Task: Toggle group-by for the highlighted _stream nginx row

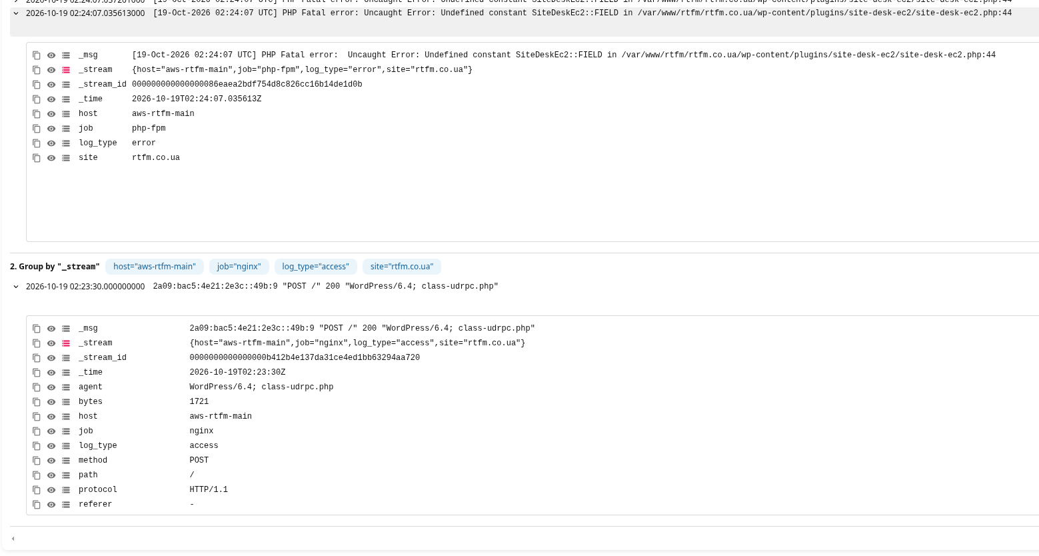Action: (66, 343)
